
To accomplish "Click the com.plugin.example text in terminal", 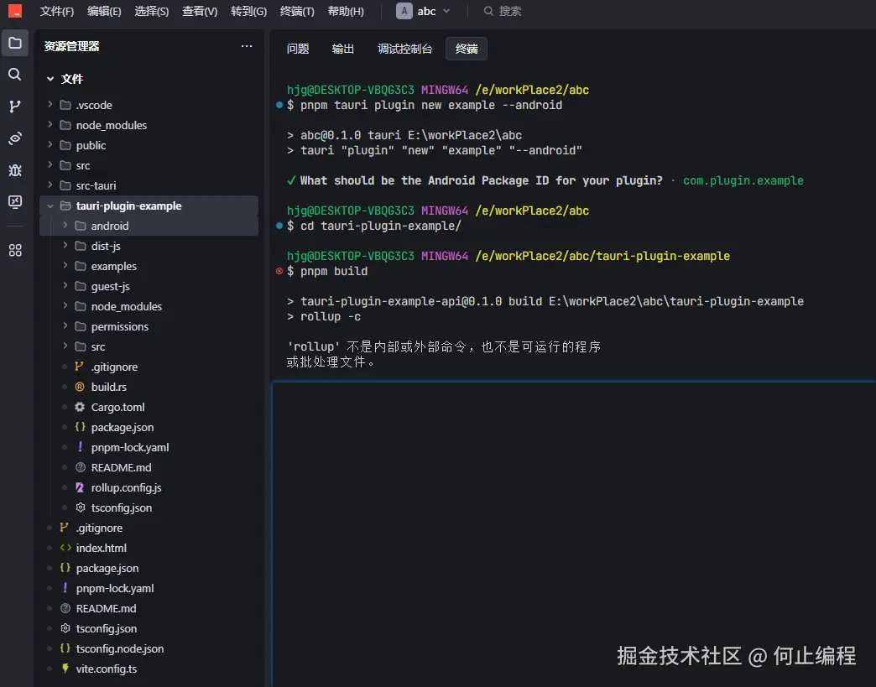I will [743, 180].
